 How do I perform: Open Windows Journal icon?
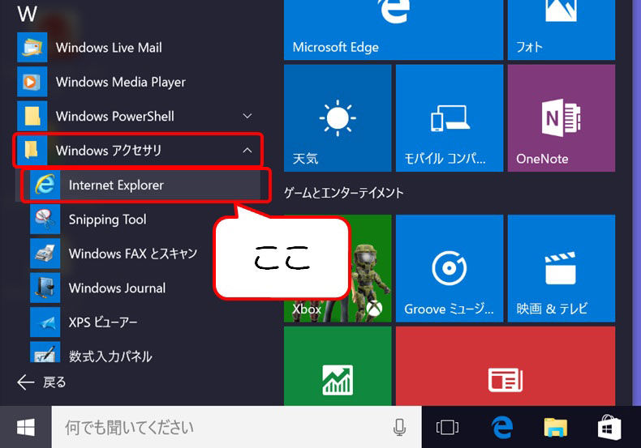[45, 288]
